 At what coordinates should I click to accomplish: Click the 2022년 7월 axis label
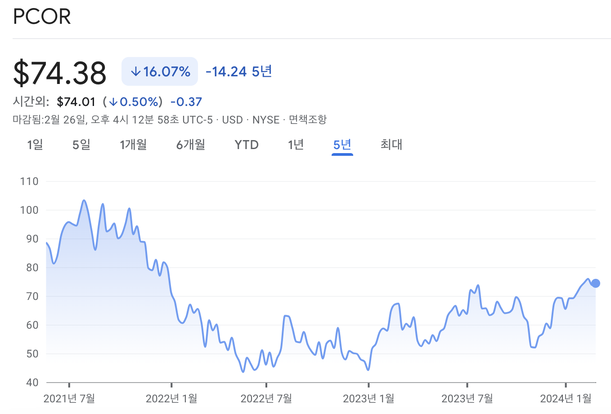[x=266, y=398]
